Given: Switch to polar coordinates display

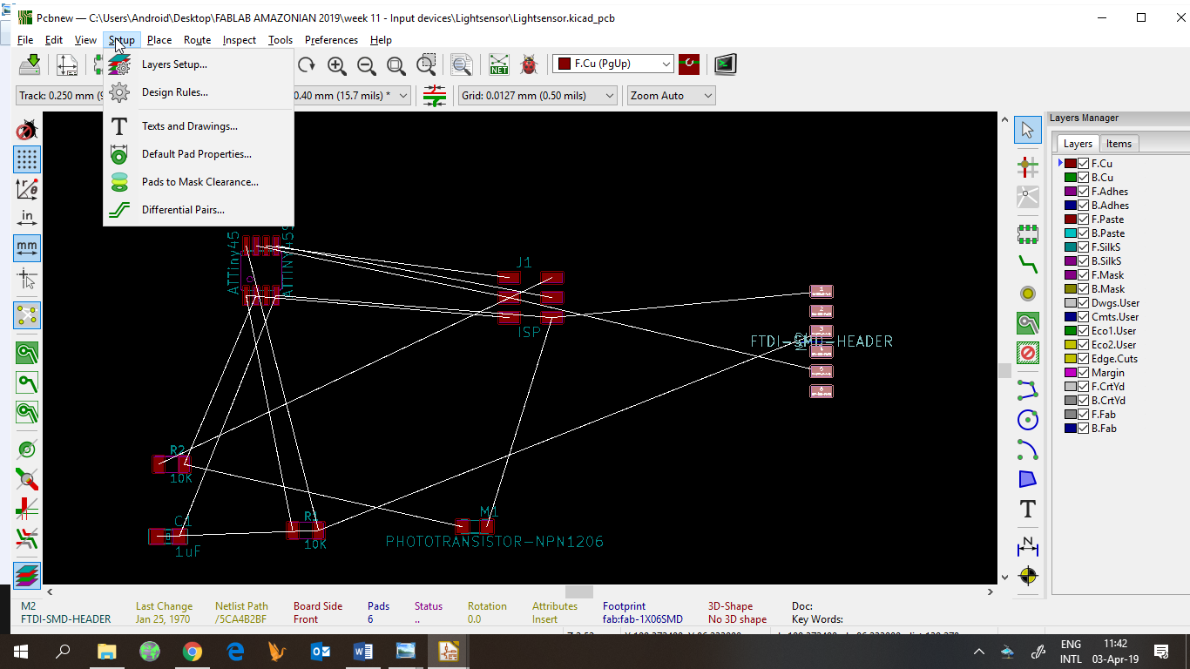Looking at the screenshot, I should tap(27, 188).
